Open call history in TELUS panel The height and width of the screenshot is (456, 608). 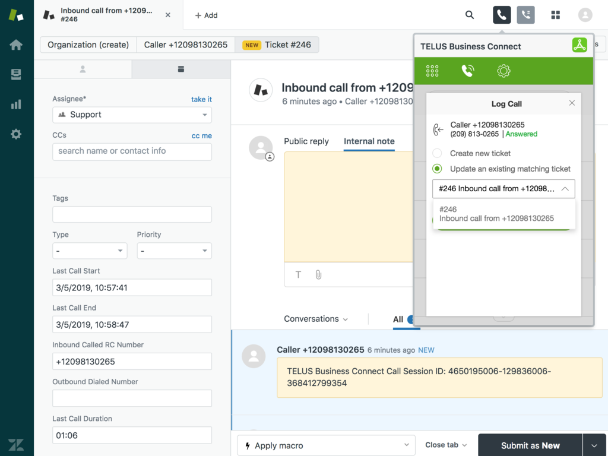pyautogui.click(x=468, y=71)
